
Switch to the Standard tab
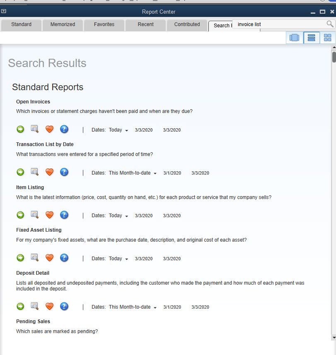click(x=21, y=24)
